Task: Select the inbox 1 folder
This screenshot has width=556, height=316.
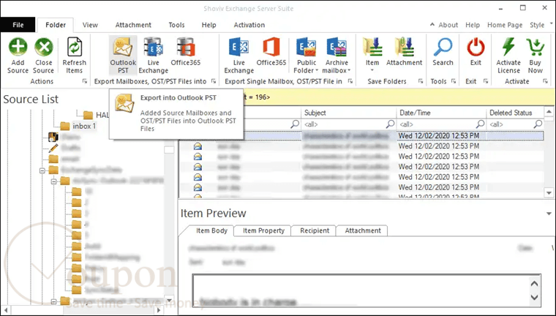Action: pos(84,126)
